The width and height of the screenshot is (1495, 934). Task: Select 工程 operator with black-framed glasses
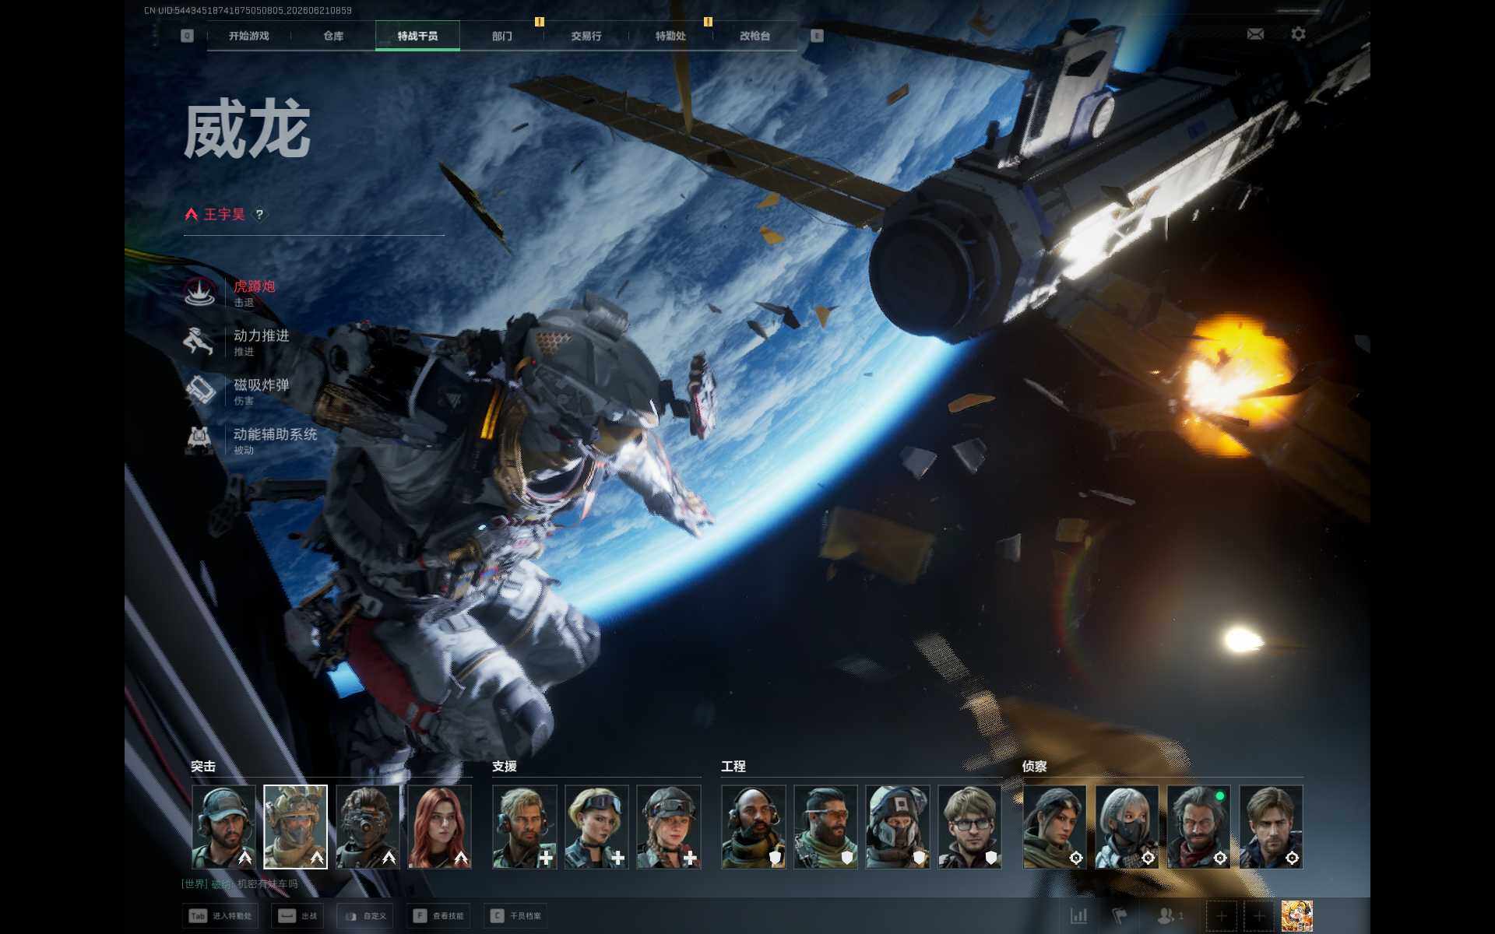[x=970, y=827]
